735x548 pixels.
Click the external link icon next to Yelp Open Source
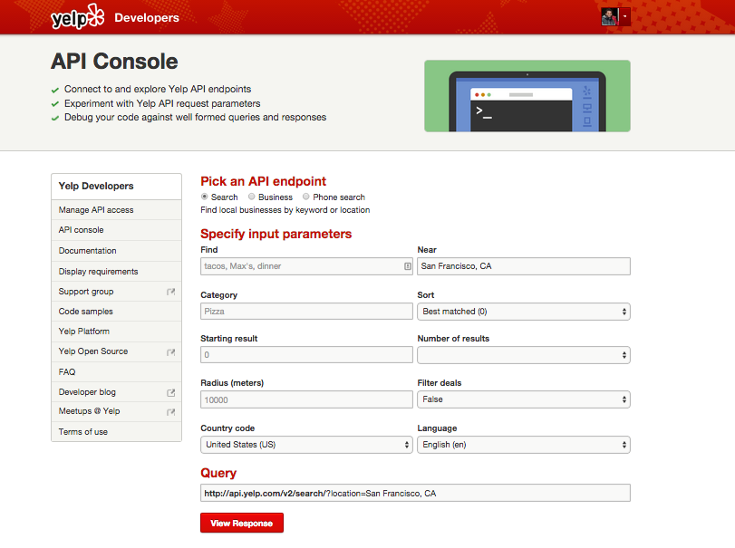click(171, 352)
